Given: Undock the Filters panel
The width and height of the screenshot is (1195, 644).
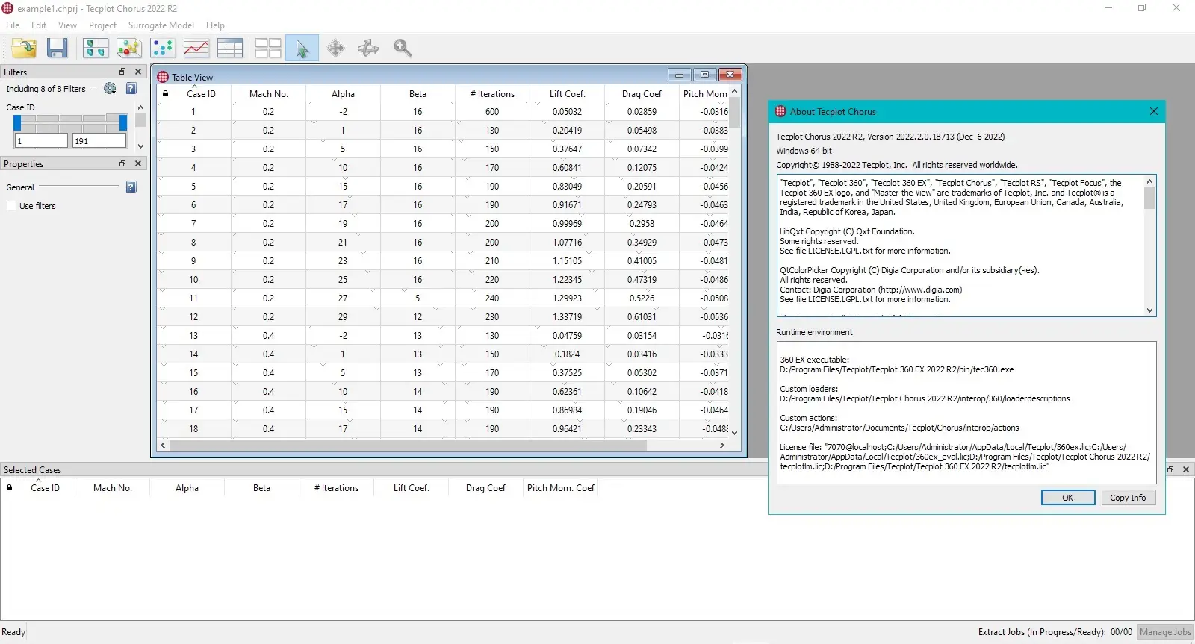Looking at the screenshot, I should point(122,72).
